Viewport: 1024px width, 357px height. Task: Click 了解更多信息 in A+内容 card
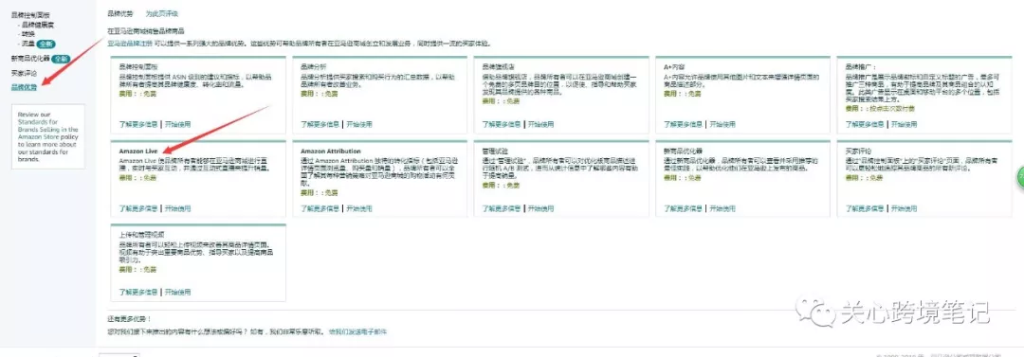683,124
